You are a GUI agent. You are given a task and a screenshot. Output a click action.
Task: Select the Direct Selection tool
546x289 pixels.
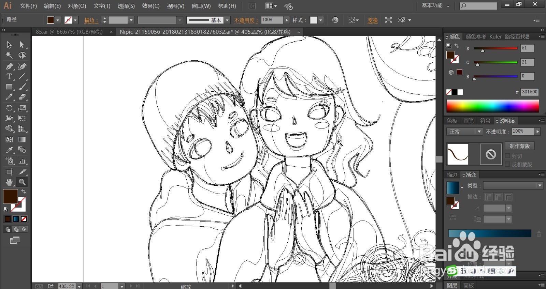[22, 45]
